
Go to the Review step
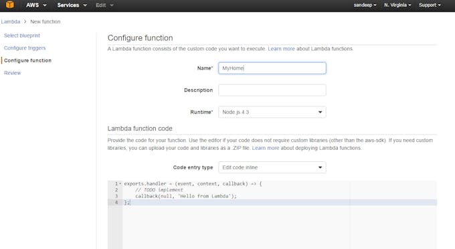click(x=13, y=73)
